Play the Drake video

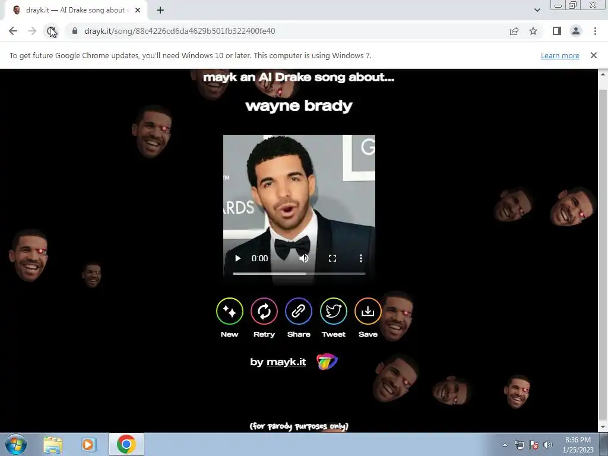pyautogui.click(x=237, y=258)
